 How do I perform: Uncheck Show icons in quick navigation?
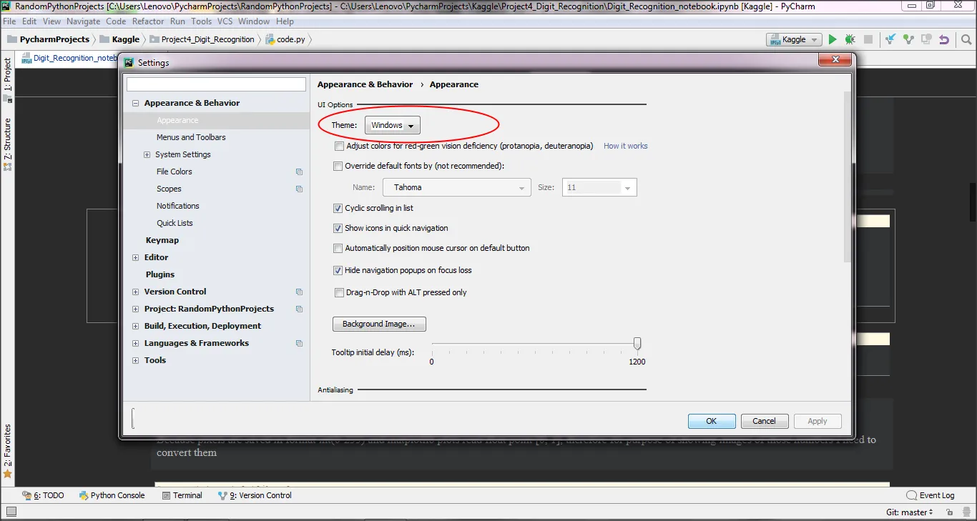(338, 228)
